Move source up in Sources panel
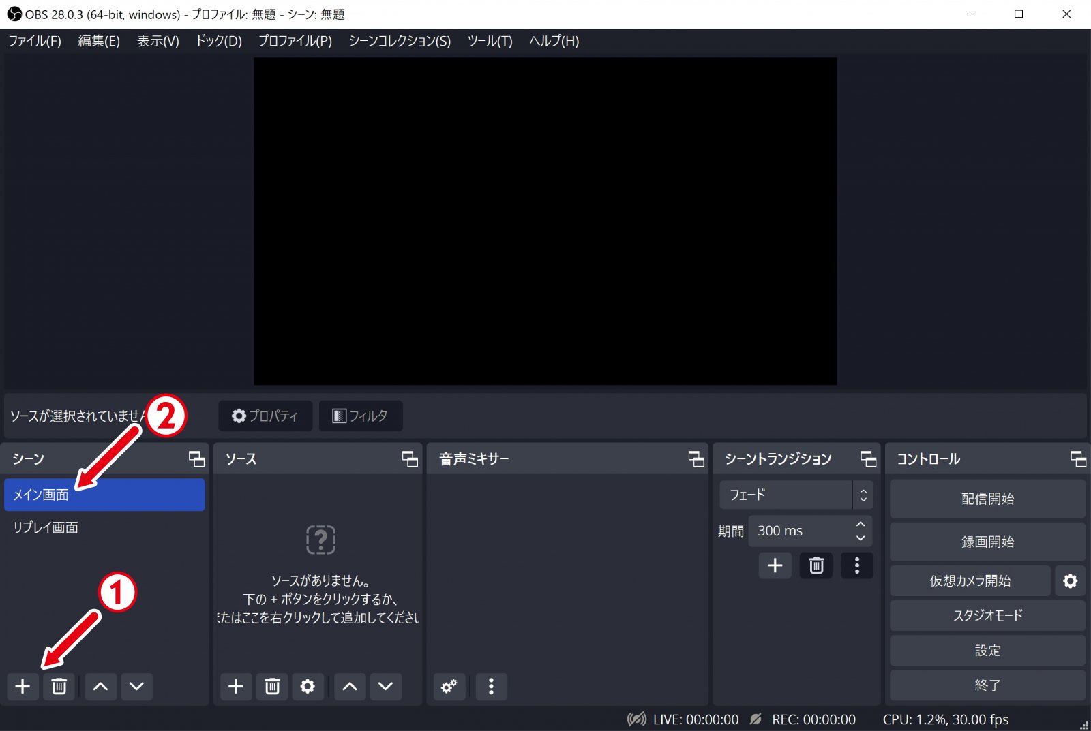This screenshot has width=1091, height=731. (350, 686)
